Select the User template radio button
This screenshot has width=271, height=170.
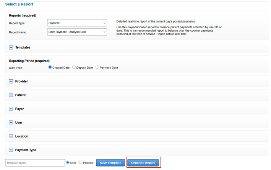68,163
